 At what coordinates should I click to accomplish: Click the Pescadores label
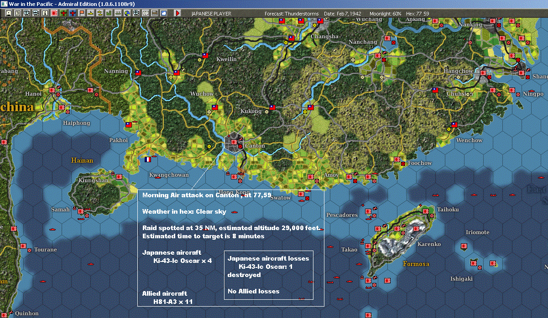pyautogui.click(x=342, y=215)
